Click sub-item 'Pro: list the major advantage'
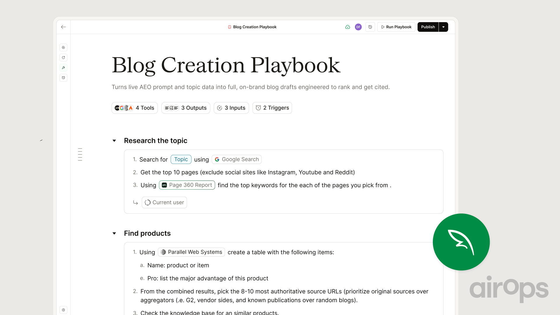The image size is (560, 315). click(208, 279)
